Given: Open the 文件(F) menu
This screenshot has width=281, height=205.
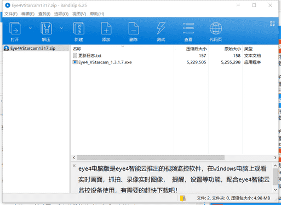Looking at the screenshot, I should click(11, 14).
